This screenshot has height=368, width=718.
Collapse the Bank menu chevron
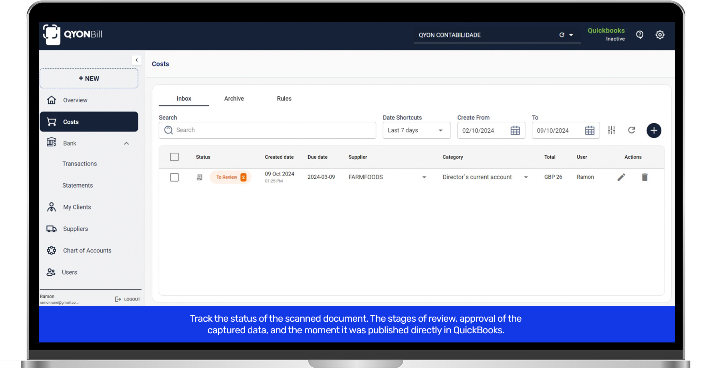(x=126, y=143)
